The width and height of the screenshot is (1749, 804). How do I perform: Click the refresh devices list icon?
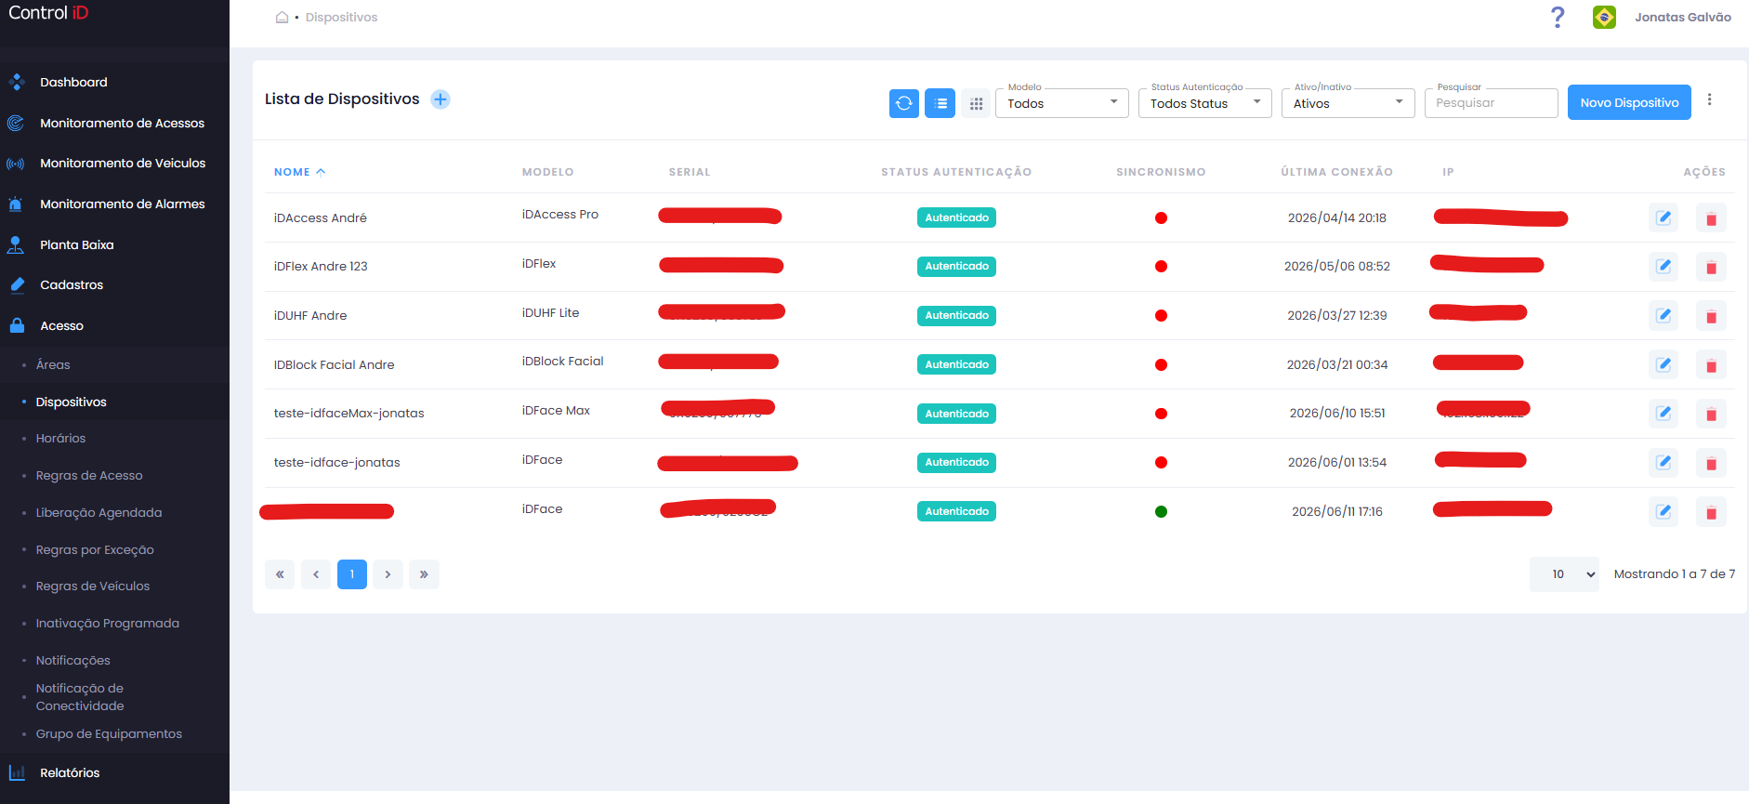pyautogui.click(x=903, y=103)
